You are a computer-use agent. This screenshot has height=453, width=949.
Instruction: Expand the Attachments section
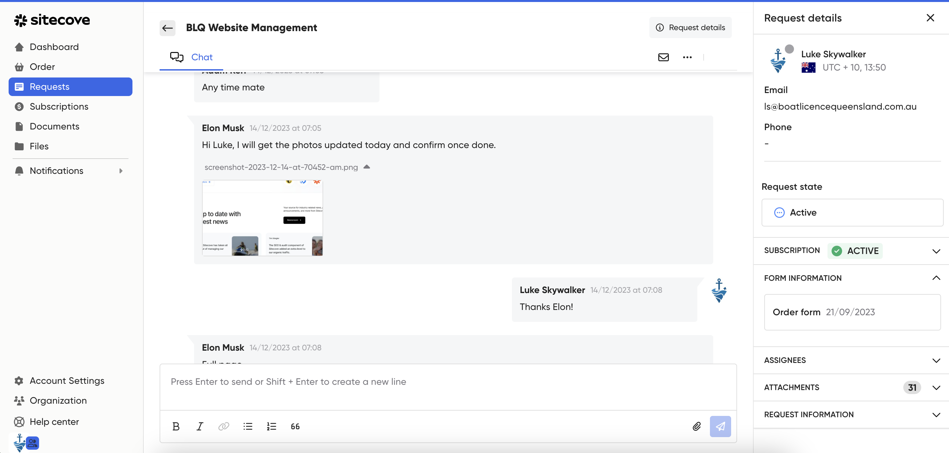click(936, 387)
